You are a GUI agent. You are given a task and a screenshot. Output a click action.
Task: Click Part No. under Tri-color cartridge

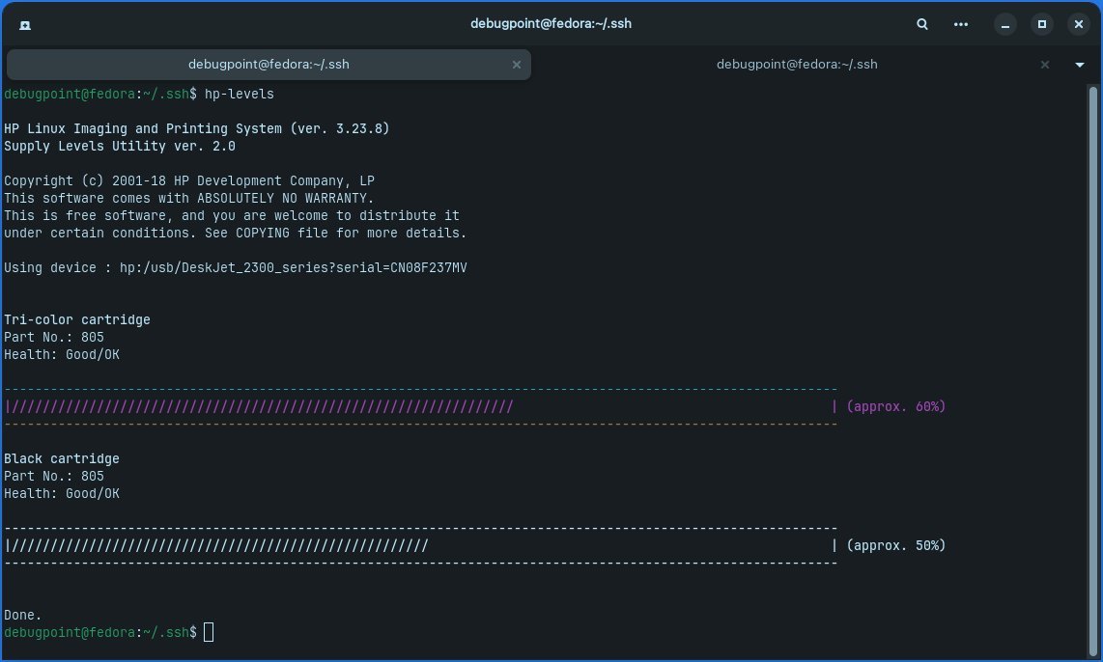(x=54, y=338)
